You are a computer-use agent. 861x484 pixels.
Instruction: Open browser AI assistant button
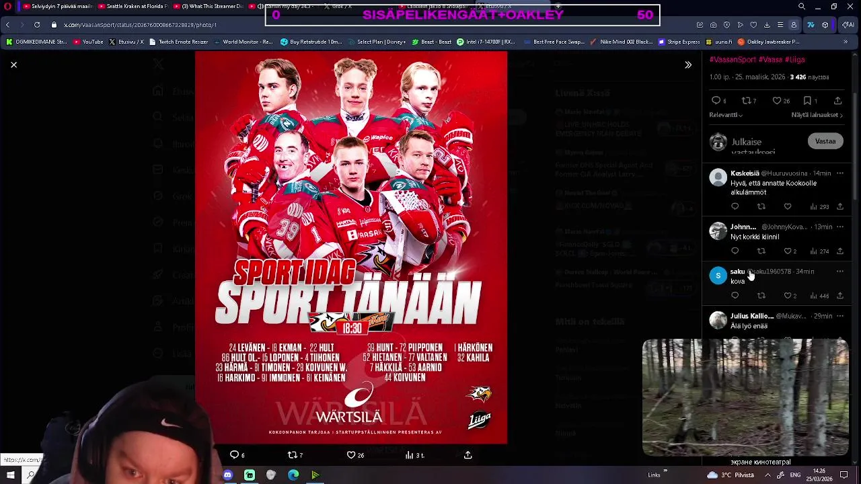[x=848, y=25]
